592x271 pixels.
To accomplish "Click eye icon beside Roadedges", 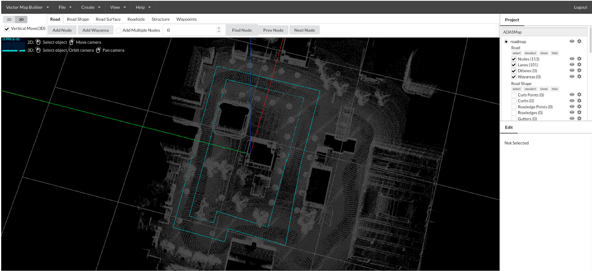I will (572, 113).
